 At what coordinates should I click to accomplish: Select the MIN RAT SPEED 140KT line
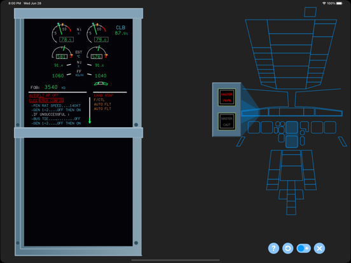[56, 105]
